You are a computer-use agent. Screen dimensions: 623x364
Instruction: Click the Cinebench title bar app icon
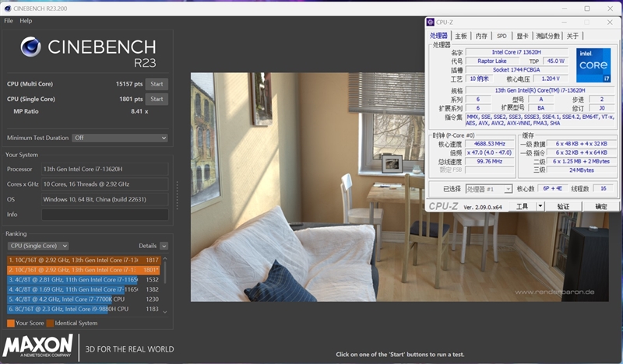coord(7,9)
